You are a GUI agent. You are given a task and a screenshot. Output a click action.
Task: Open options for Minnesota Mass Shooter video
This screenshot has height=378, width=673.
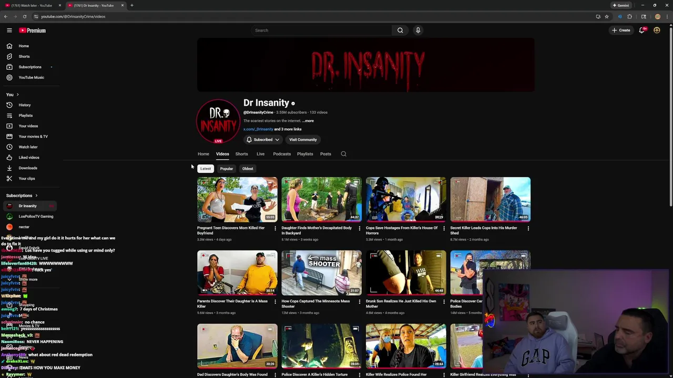tap(360, 302)
